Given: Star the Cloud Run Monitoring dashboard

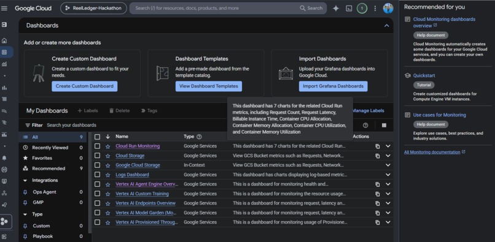Looking at the screenshot, I should 107,146.
